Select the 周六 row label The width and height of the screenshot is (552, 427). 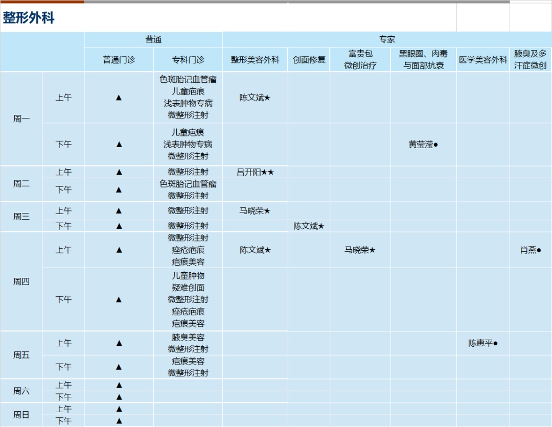pos(21,391)
